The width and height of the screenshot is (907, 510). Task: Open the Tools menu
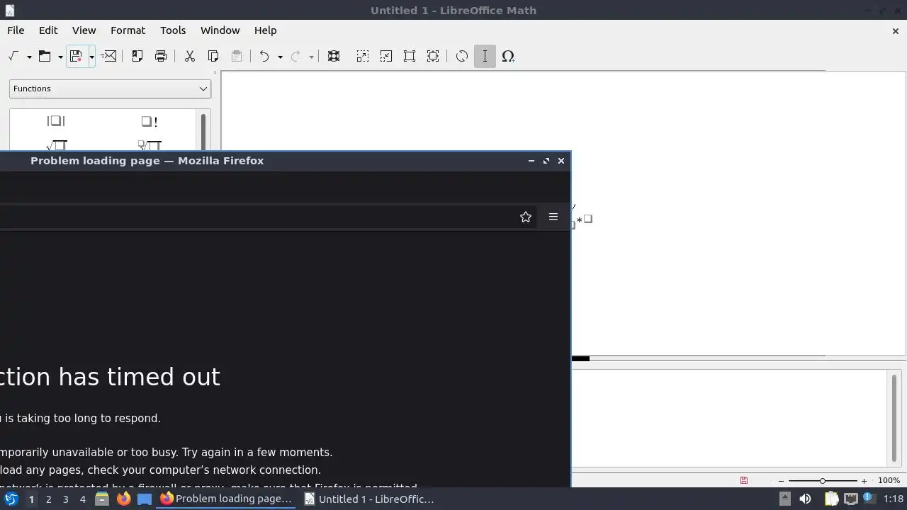pyautogui.click(x=173, y=30)
